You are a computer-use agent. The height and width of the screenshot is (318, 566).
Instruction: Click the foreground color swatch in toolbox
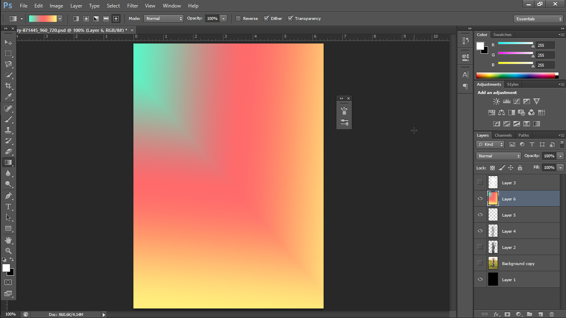(x=6, y=268)
